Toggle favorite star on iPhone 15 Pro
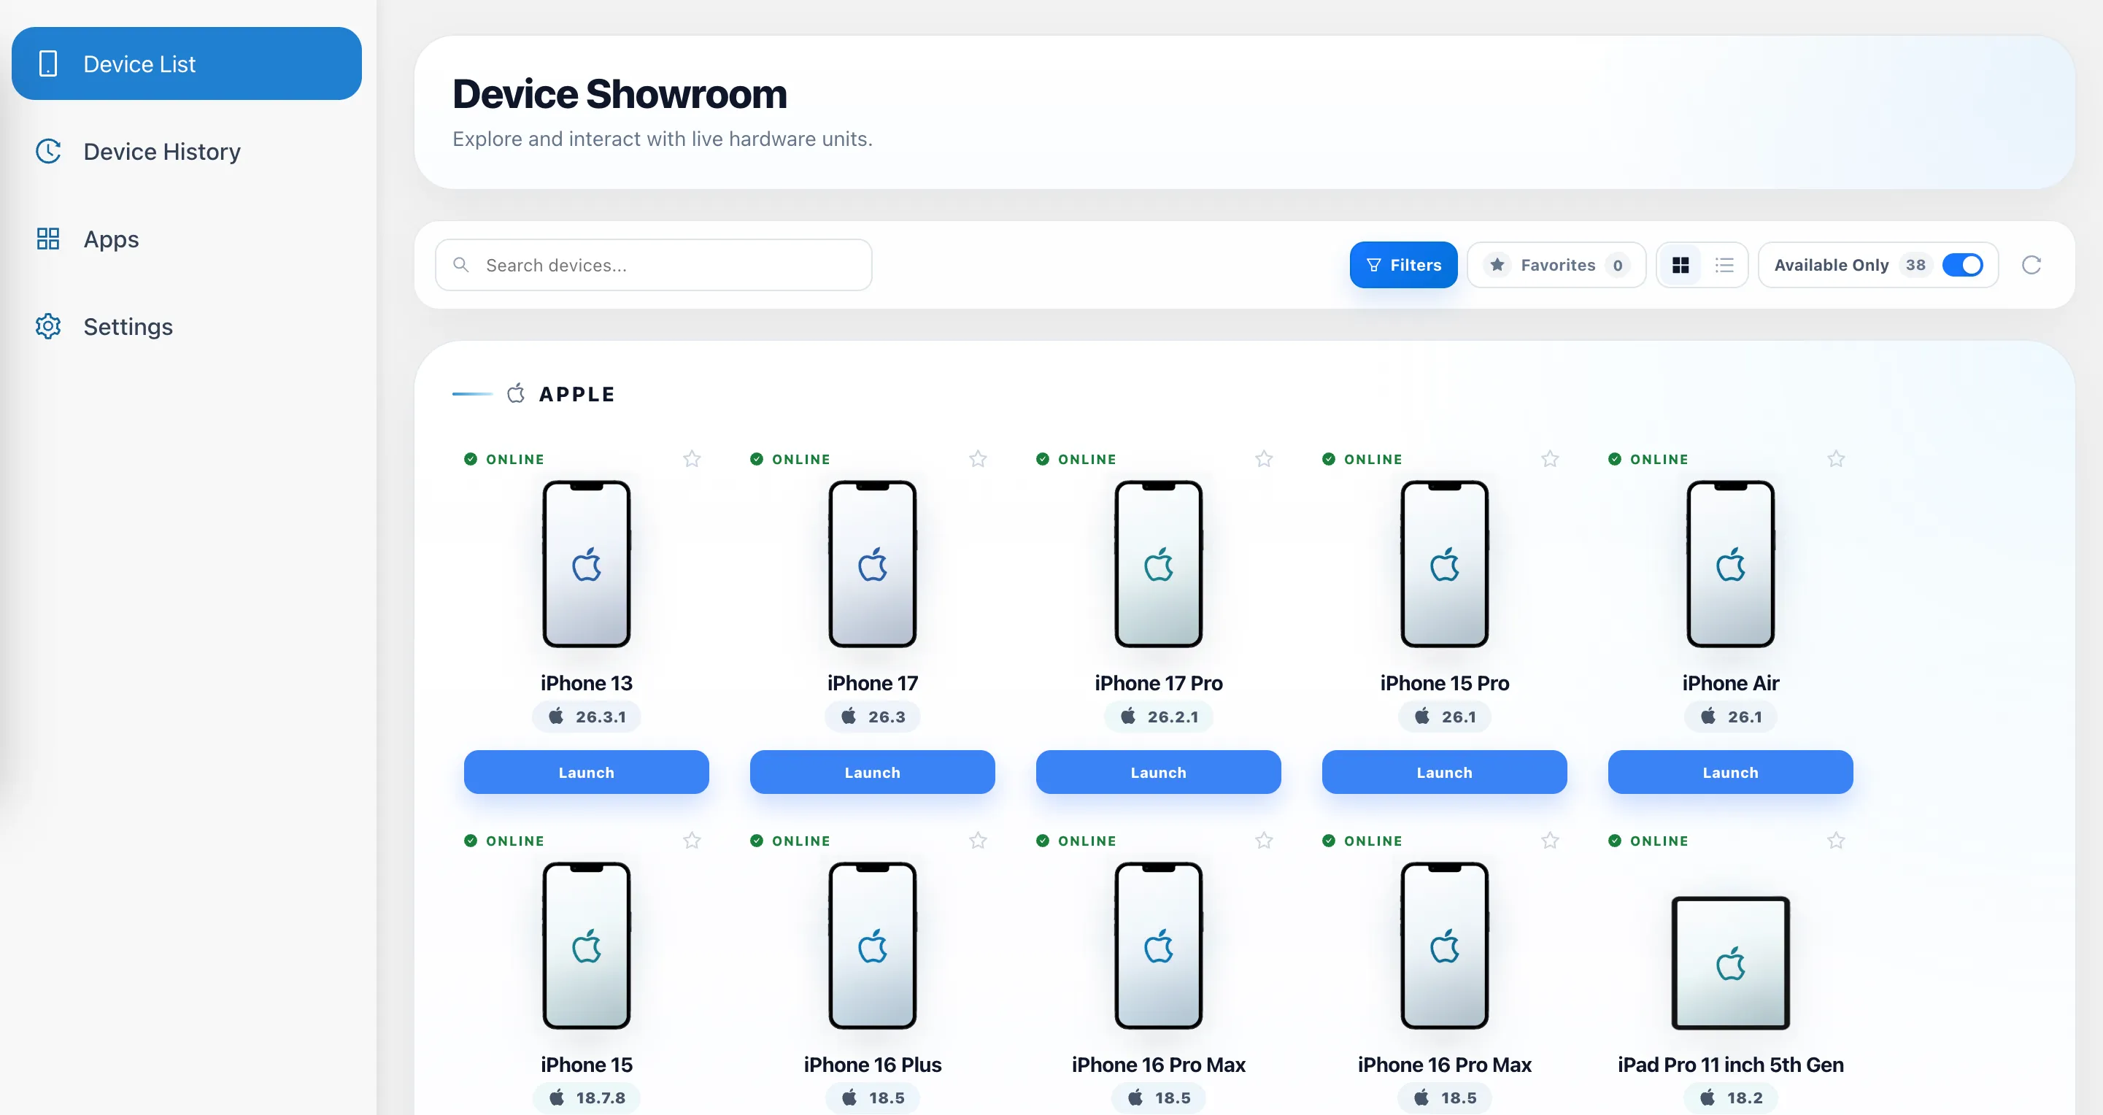 (x=1549, y=459)
